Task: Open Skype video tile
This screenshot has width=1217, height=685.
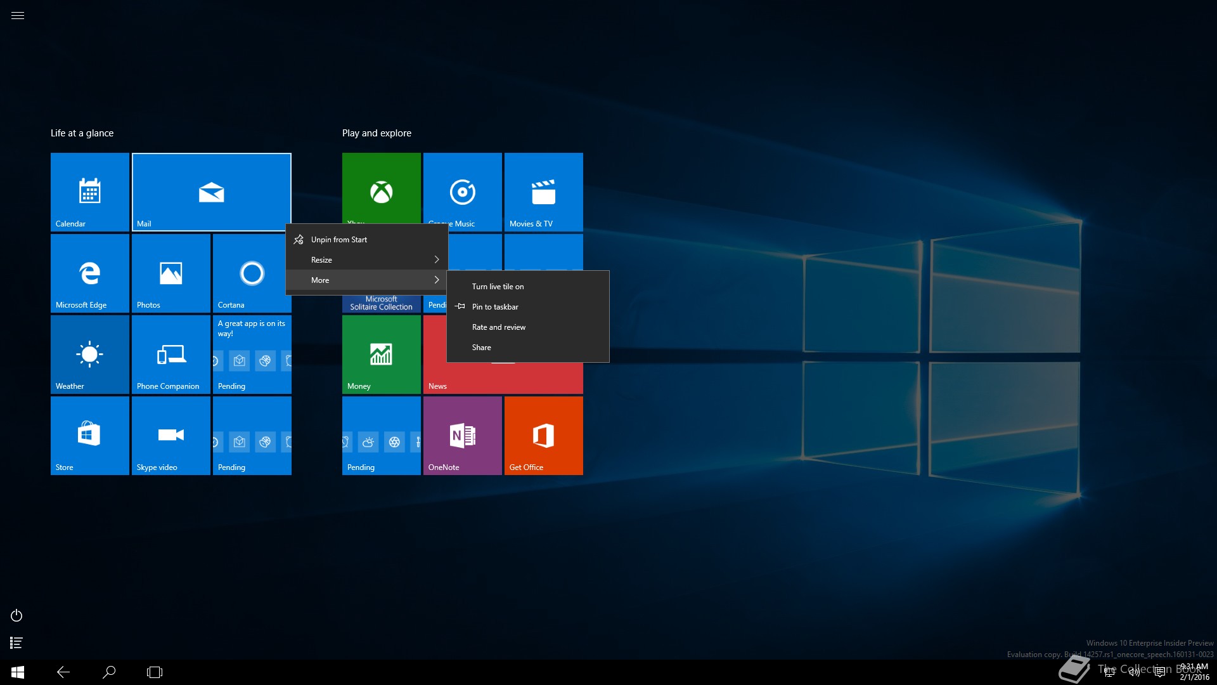Action: pyautogui.click(x=171, y=436)
